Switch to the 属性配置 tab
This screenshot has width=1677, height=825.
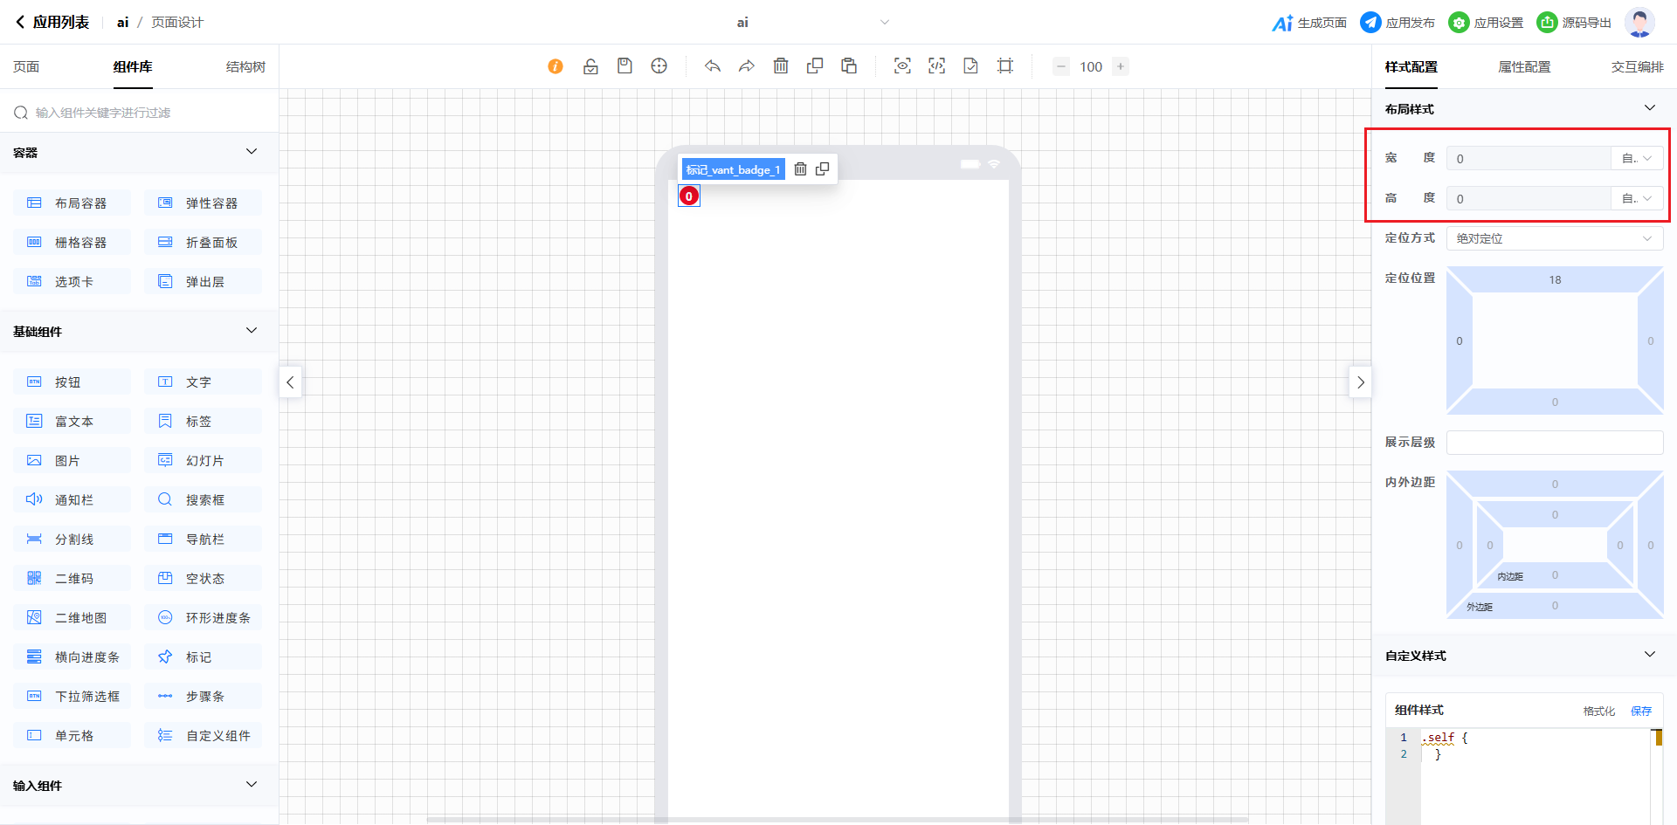1524,67
